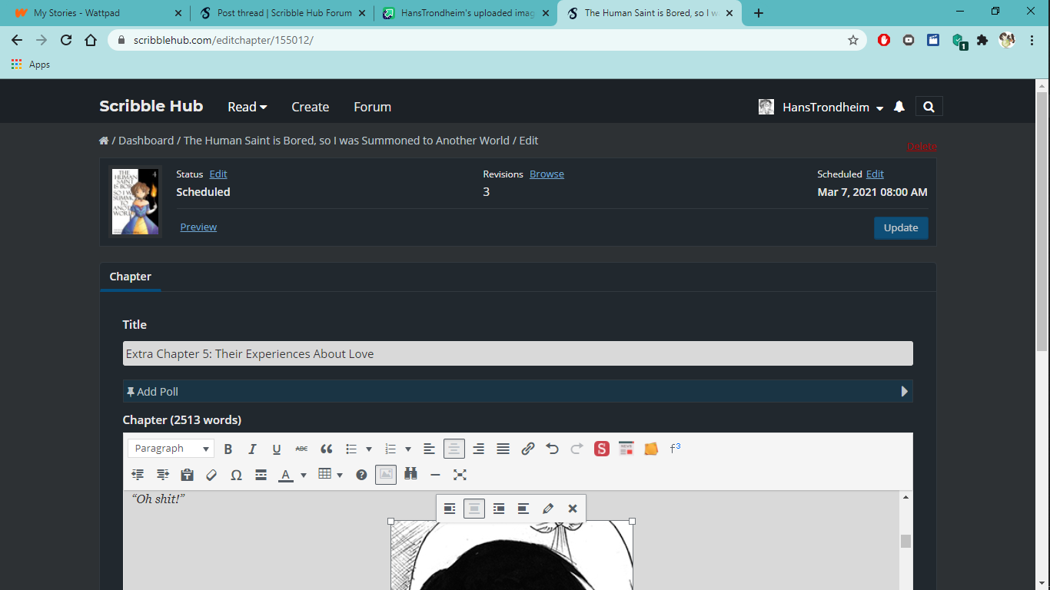Open the Forum menu item
The image size is (1050, 590).
tap(372, 107)
